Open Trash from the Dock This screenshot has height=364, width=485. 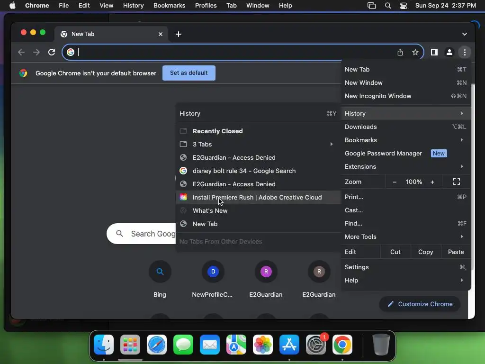click(x=381, y=345)
